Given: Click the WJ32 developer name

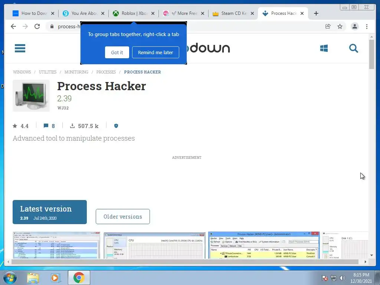Looking at the screenshot, I should (63, 108).
